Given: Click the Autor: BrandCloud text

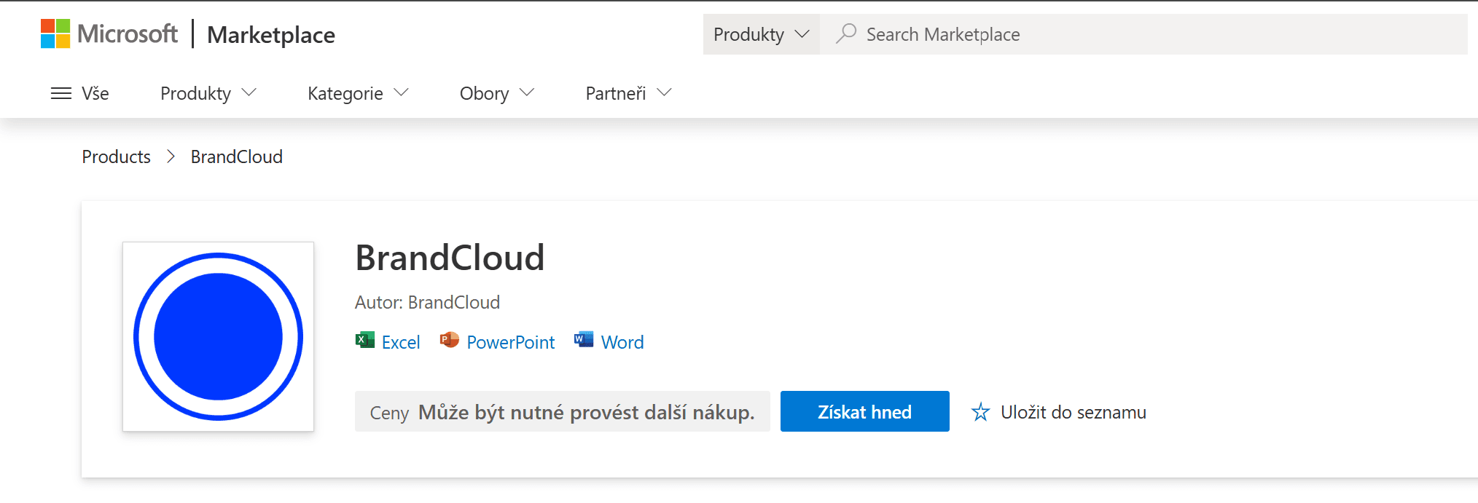Looking at the screenshot, I should 427,302.
